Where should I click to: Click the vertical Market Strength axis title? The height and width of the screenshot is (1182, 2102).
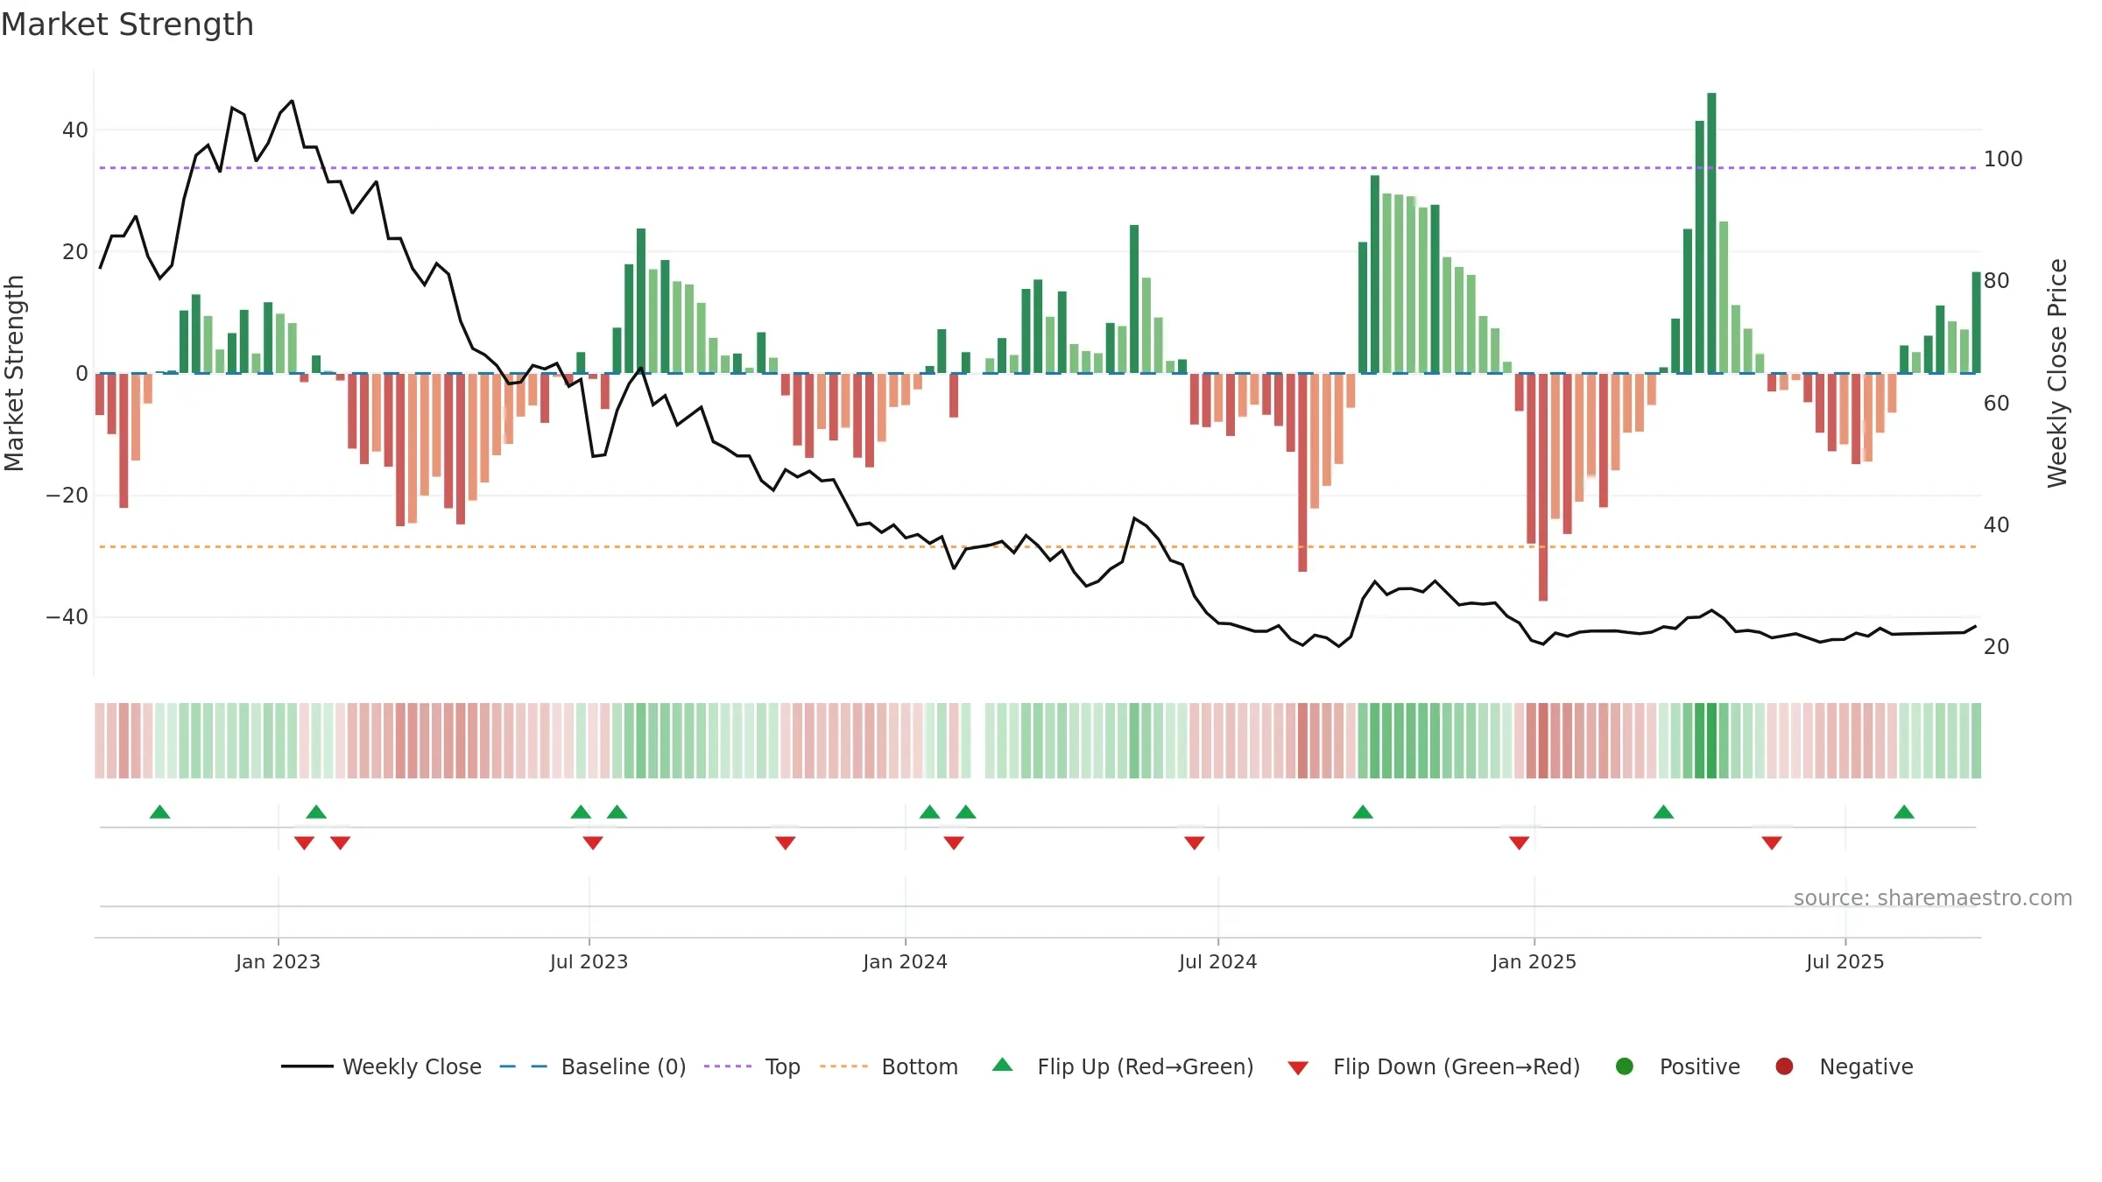[x=14, y=373]
